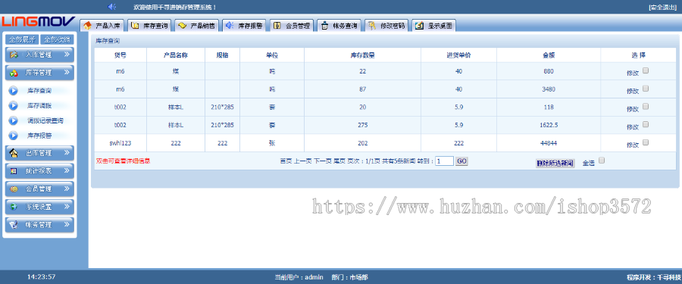Image resolution: width=682 pixels, height=284 pixels.
Task: Tick the checkbox for the swhl123 row
Action: click(646, 142)
